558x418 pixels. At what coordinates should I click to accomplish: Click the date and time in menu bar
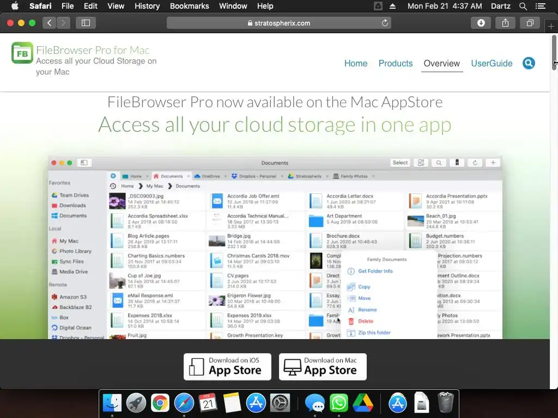point(445,6)
